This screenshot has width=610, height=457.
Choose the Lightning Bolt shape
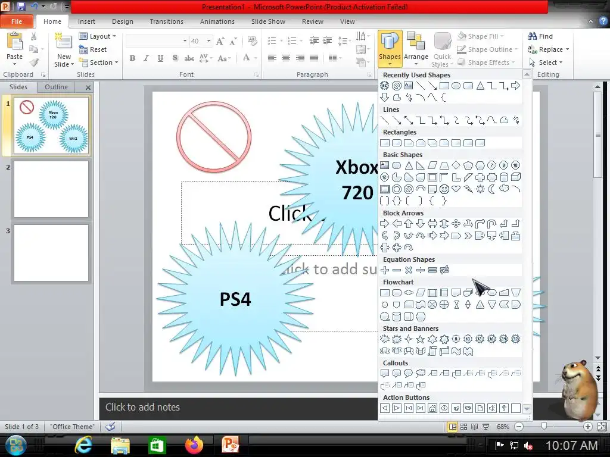point(468,189)
